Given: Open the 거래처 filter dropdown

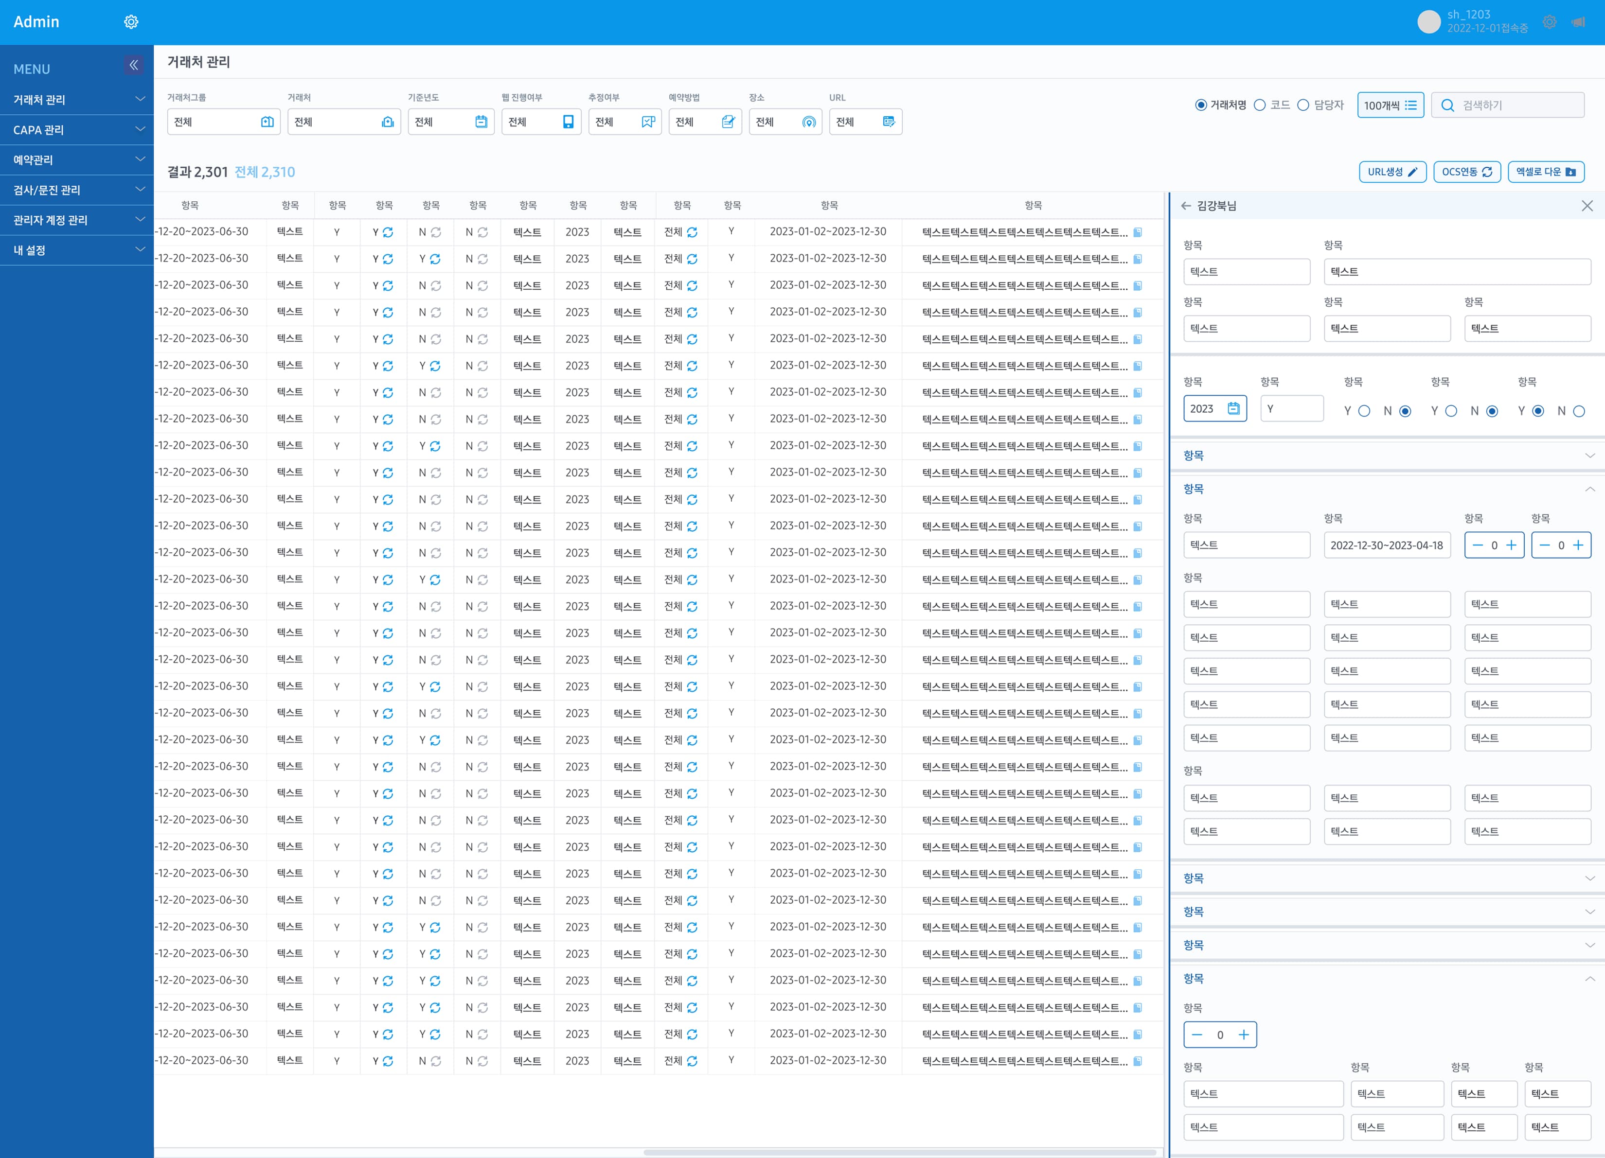Looking at the screenshot, I should 344,122.
